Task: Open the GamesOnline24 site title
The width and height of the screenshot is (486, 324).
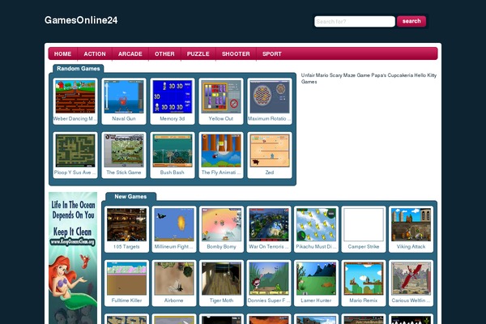Action: (x=81, y=20)
